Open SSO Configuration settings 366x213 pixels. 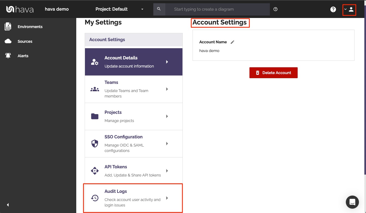[133, 144]
